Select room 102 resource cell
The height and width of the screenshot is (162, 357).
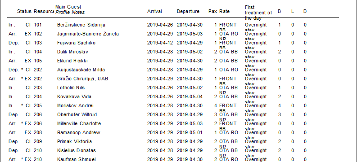pyautogui.click(x=38, y=34)
